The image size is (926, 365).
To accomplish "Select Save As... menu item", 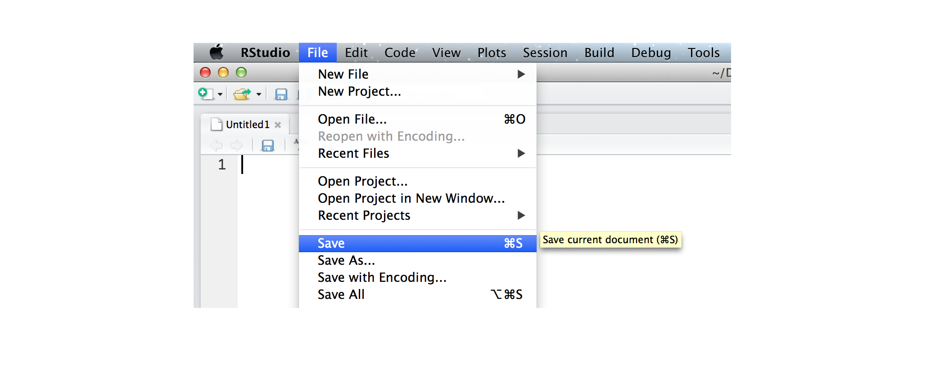I will (x=346, y=260).
